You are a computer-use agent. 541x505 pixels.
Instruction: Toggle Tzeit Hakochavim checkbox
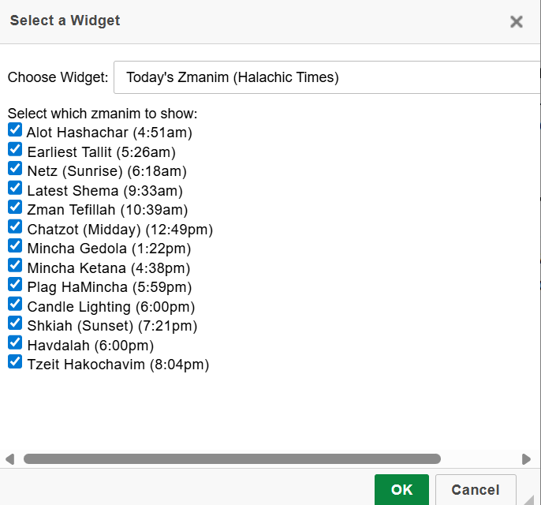click(x=15, y=361)
